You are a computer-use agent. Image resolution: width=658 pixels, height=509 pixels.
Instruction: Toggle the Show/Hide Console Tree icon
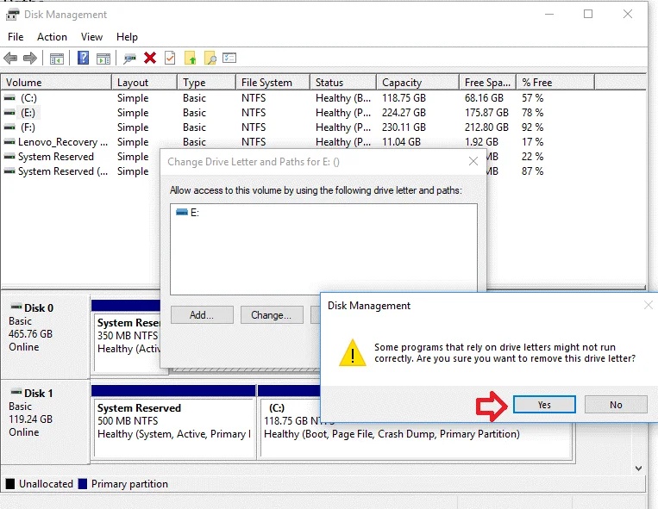tap(57, 59)
